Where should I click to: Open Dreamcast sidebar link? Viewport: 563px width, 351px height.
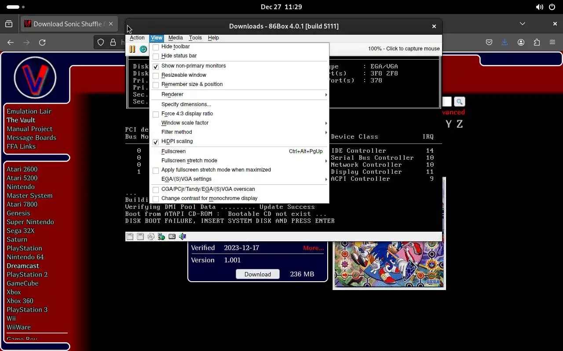23,266
